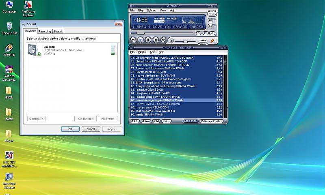325x195 pixels.
Task: Switch to the Recording tab
Action: point(45,31)
